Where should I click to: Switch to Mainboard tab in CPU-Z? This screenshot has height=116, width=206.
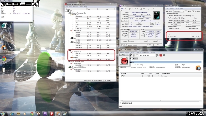(133, 9)
